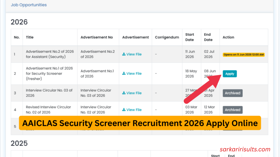Click the 'Opens on 11 Jun 2026' badge
This screenshot has height=157, width=280.
click(244, 55)
